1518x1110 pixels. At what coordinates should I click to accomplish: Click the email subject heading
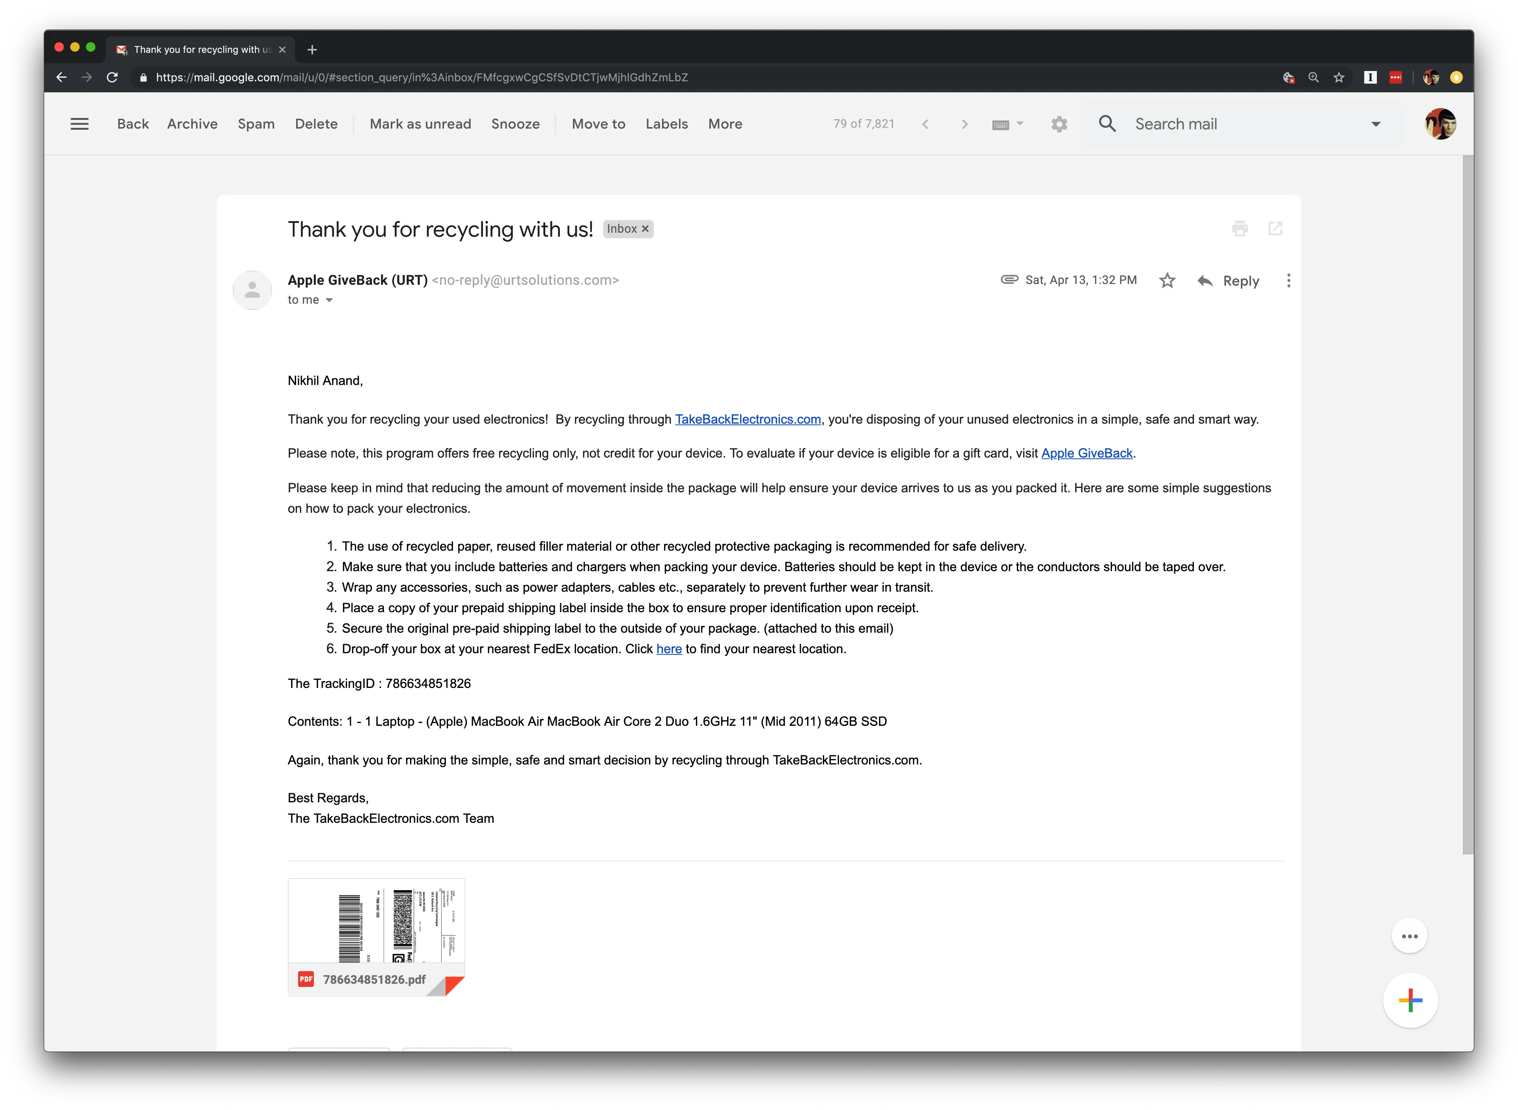(x=440, y=229)
